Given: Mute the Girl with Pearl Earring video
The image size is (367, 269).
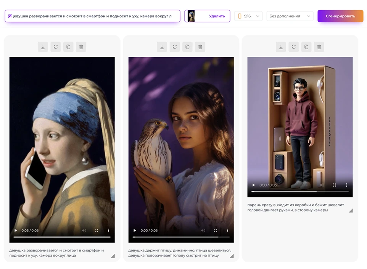Looking at the screenshot, I should 84,231.
